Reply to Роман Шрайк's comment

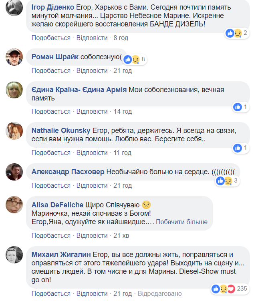(92, 70)
